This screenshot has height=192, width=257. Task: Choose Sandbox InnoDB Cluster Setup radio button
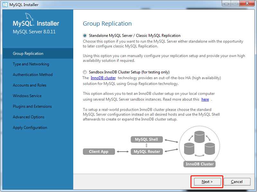(85, 72)
